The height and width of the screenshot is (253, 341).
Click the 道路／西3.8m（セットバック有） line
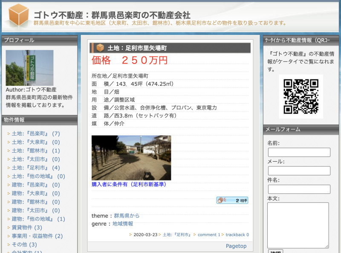tap(134, 116)
